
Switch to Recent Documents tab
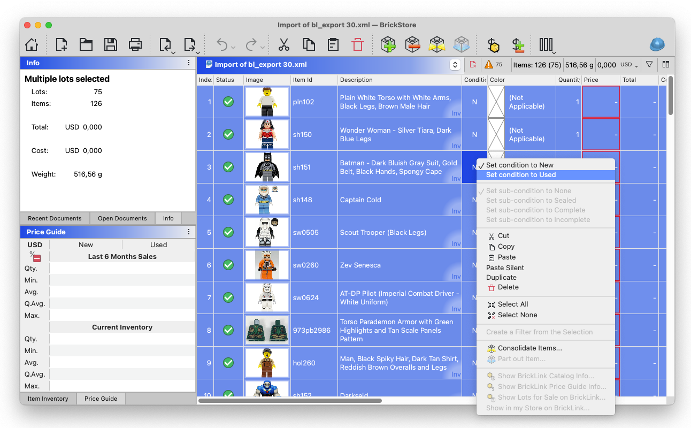tap(55, 218)
